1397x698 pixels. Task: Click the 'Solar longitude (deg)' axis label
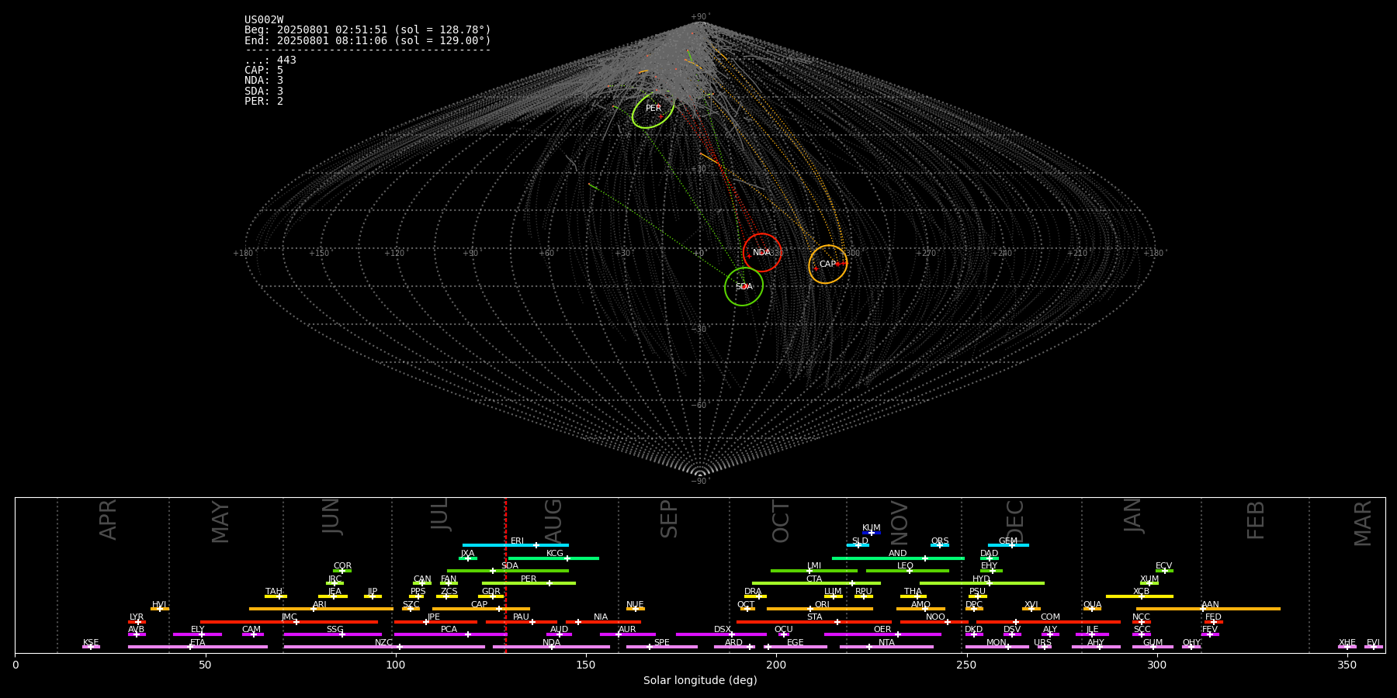coord(700,680)
